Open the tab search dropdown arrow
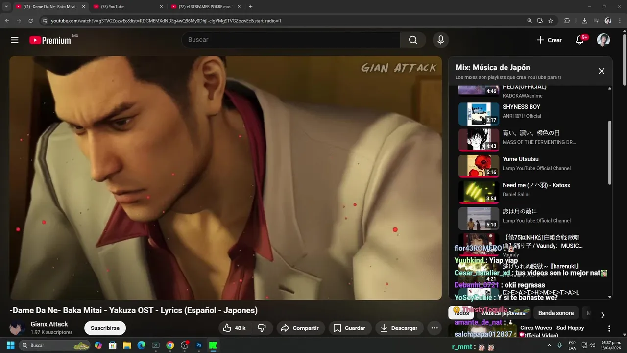This screenshot has height=353, width=627. tap(6, 6)
